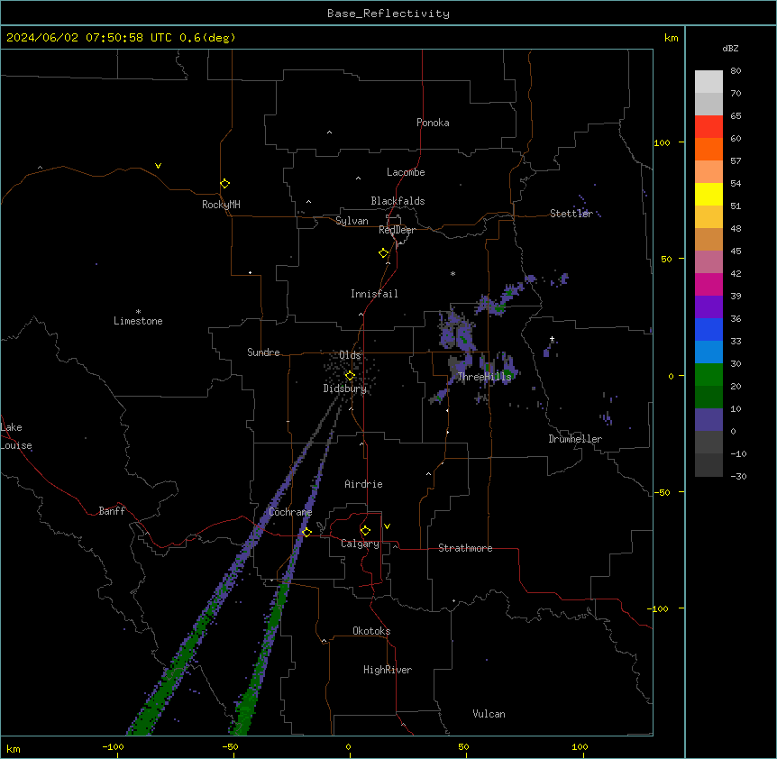Select the Stettler label
This screenshot has height=759, width=777.
571,214
